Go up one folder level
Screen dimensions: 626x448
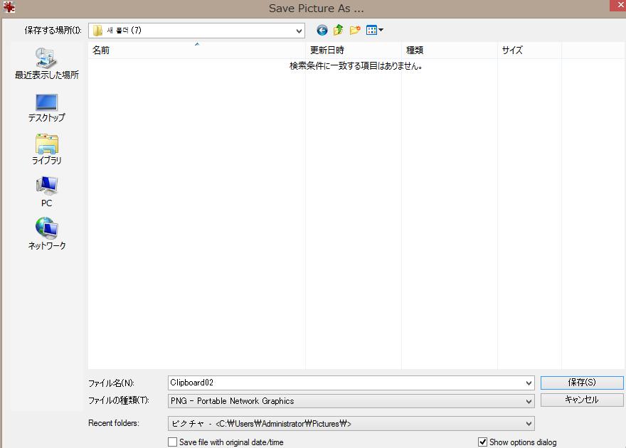click(x=338, y=30)
